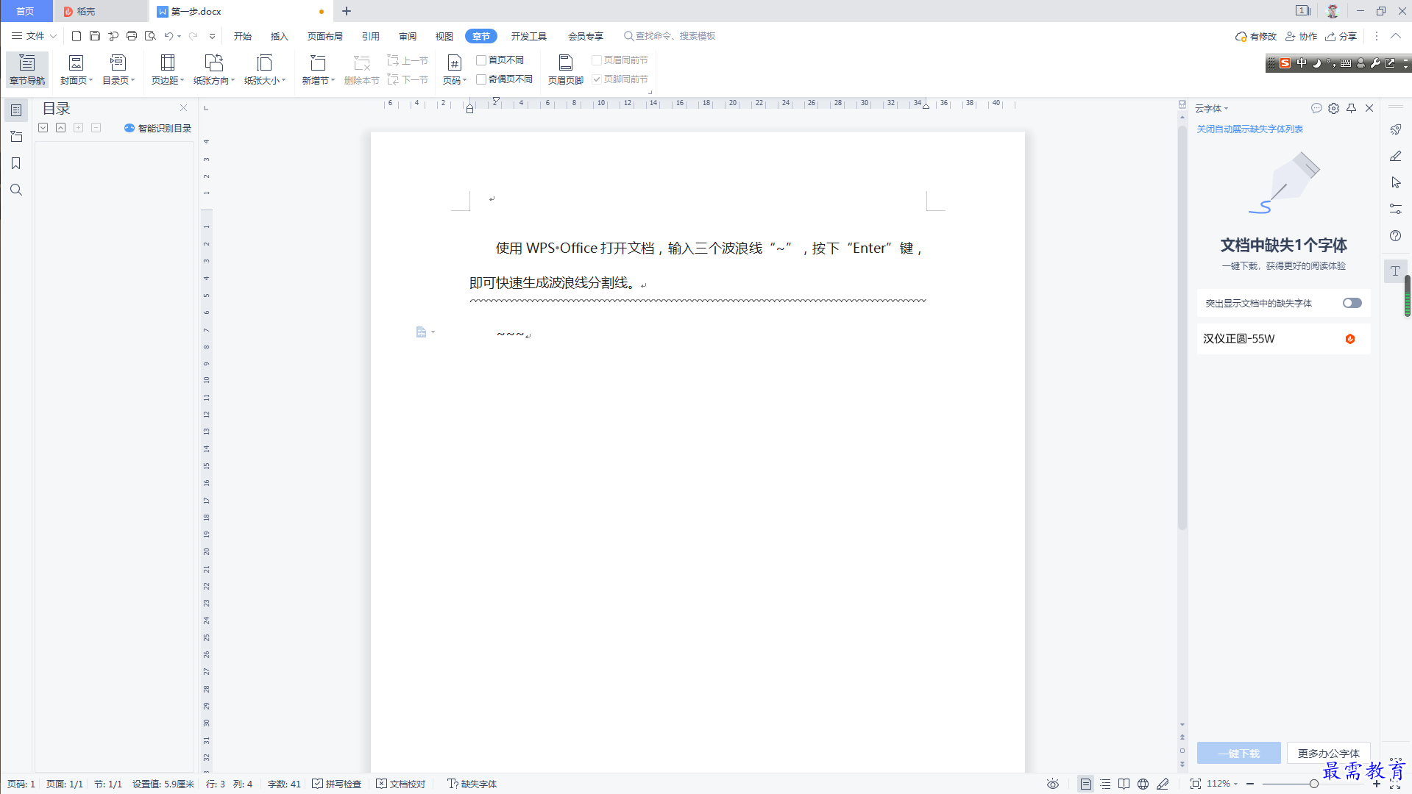Open the eye protection mode icon in status bar

[1053, 784]
